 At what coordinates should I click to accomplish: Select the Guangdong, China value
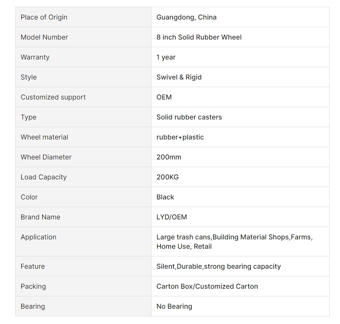pyautogui.click(x=186, y=17)
